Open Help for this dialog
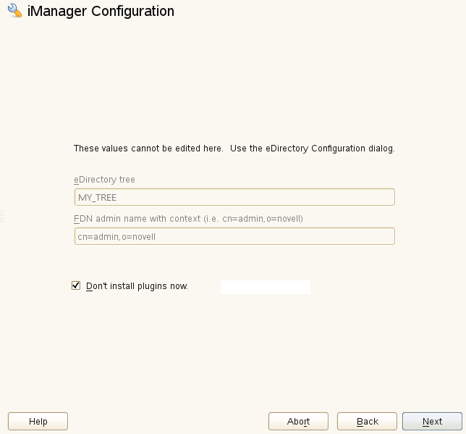The width and height of the screenshot is (466, 434). coord(38,421)
